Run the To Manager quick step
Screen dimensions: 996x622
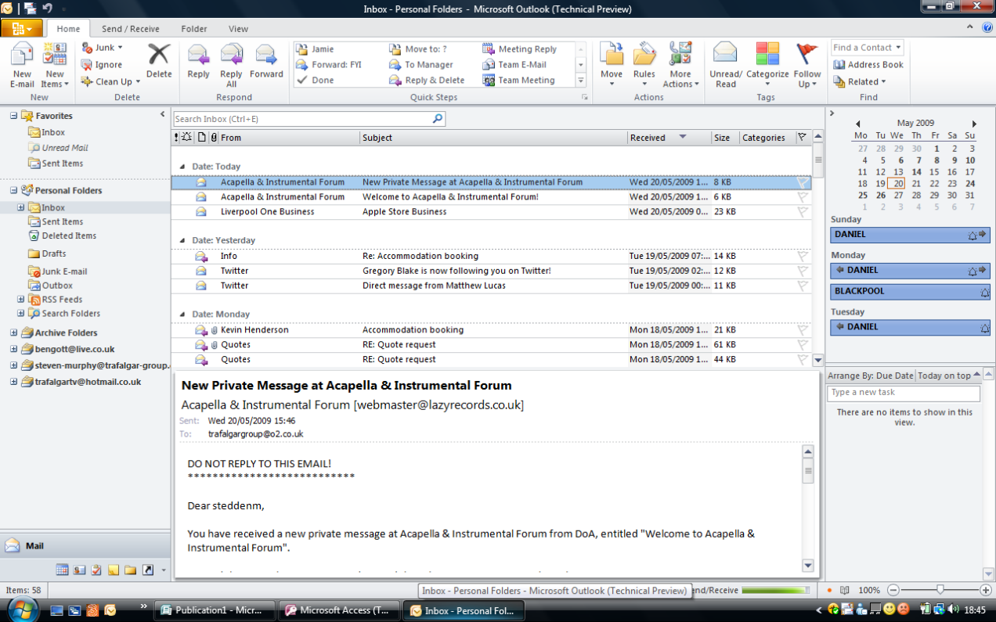pyautogui.click(x=421, y=65)
